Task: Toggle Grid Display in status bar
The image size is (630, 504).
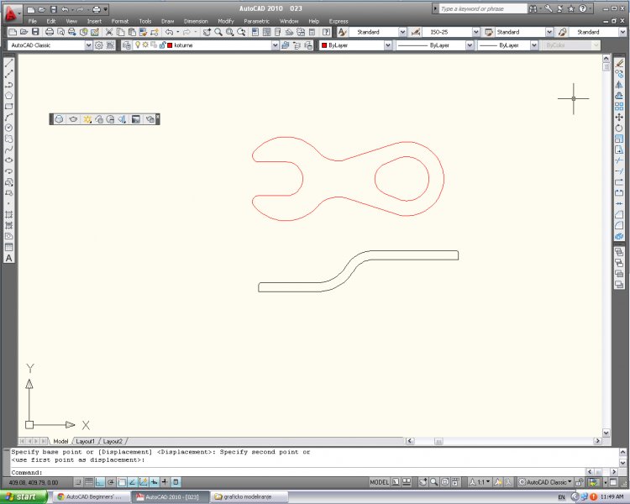Action: (89, 482)
